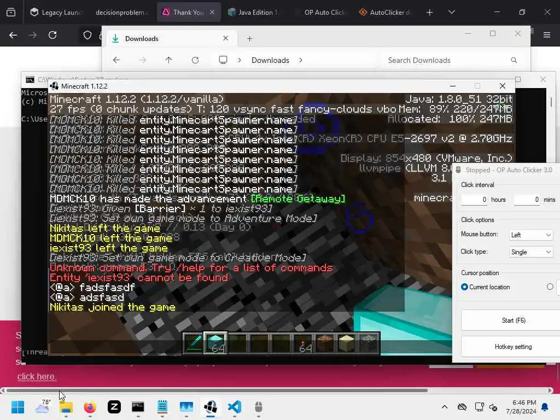Go back in the browser toolbar
The image size is (560, 420).
tap(13, 35)
